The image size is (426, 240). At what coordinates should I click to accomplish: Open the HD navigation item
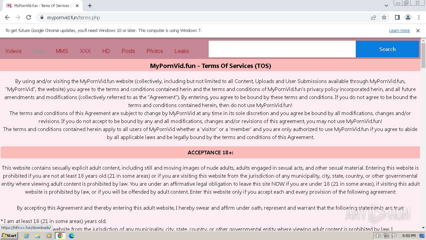106,51
